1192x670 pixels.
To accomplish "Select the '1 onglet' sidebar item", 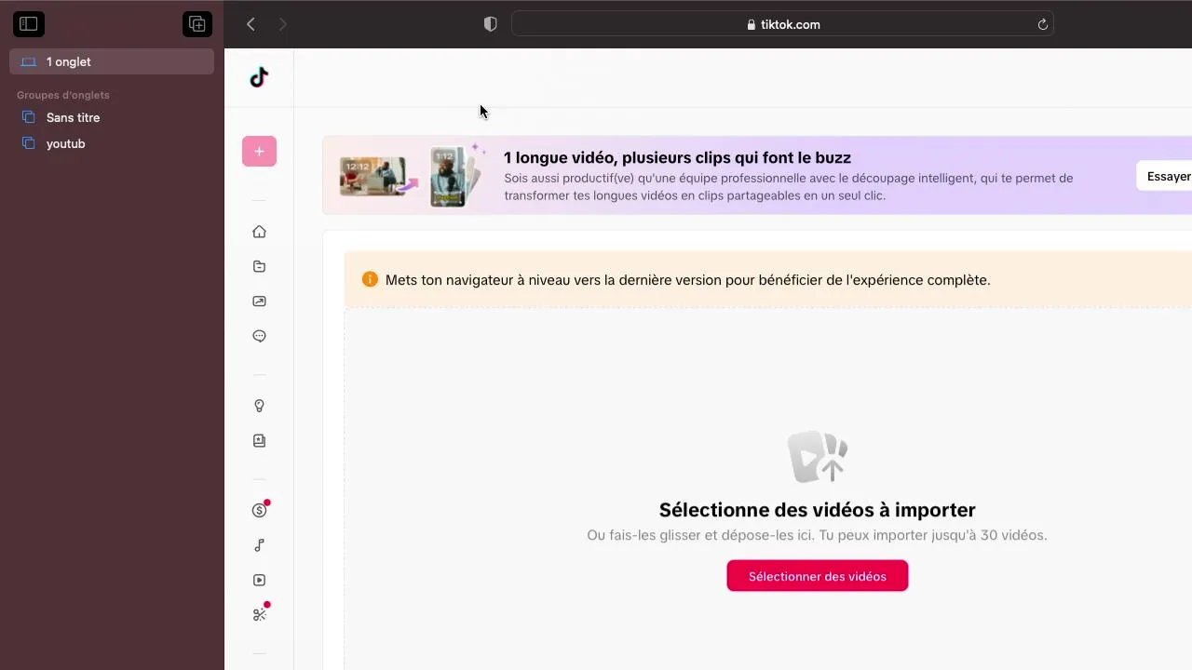I will pos(112,61).
